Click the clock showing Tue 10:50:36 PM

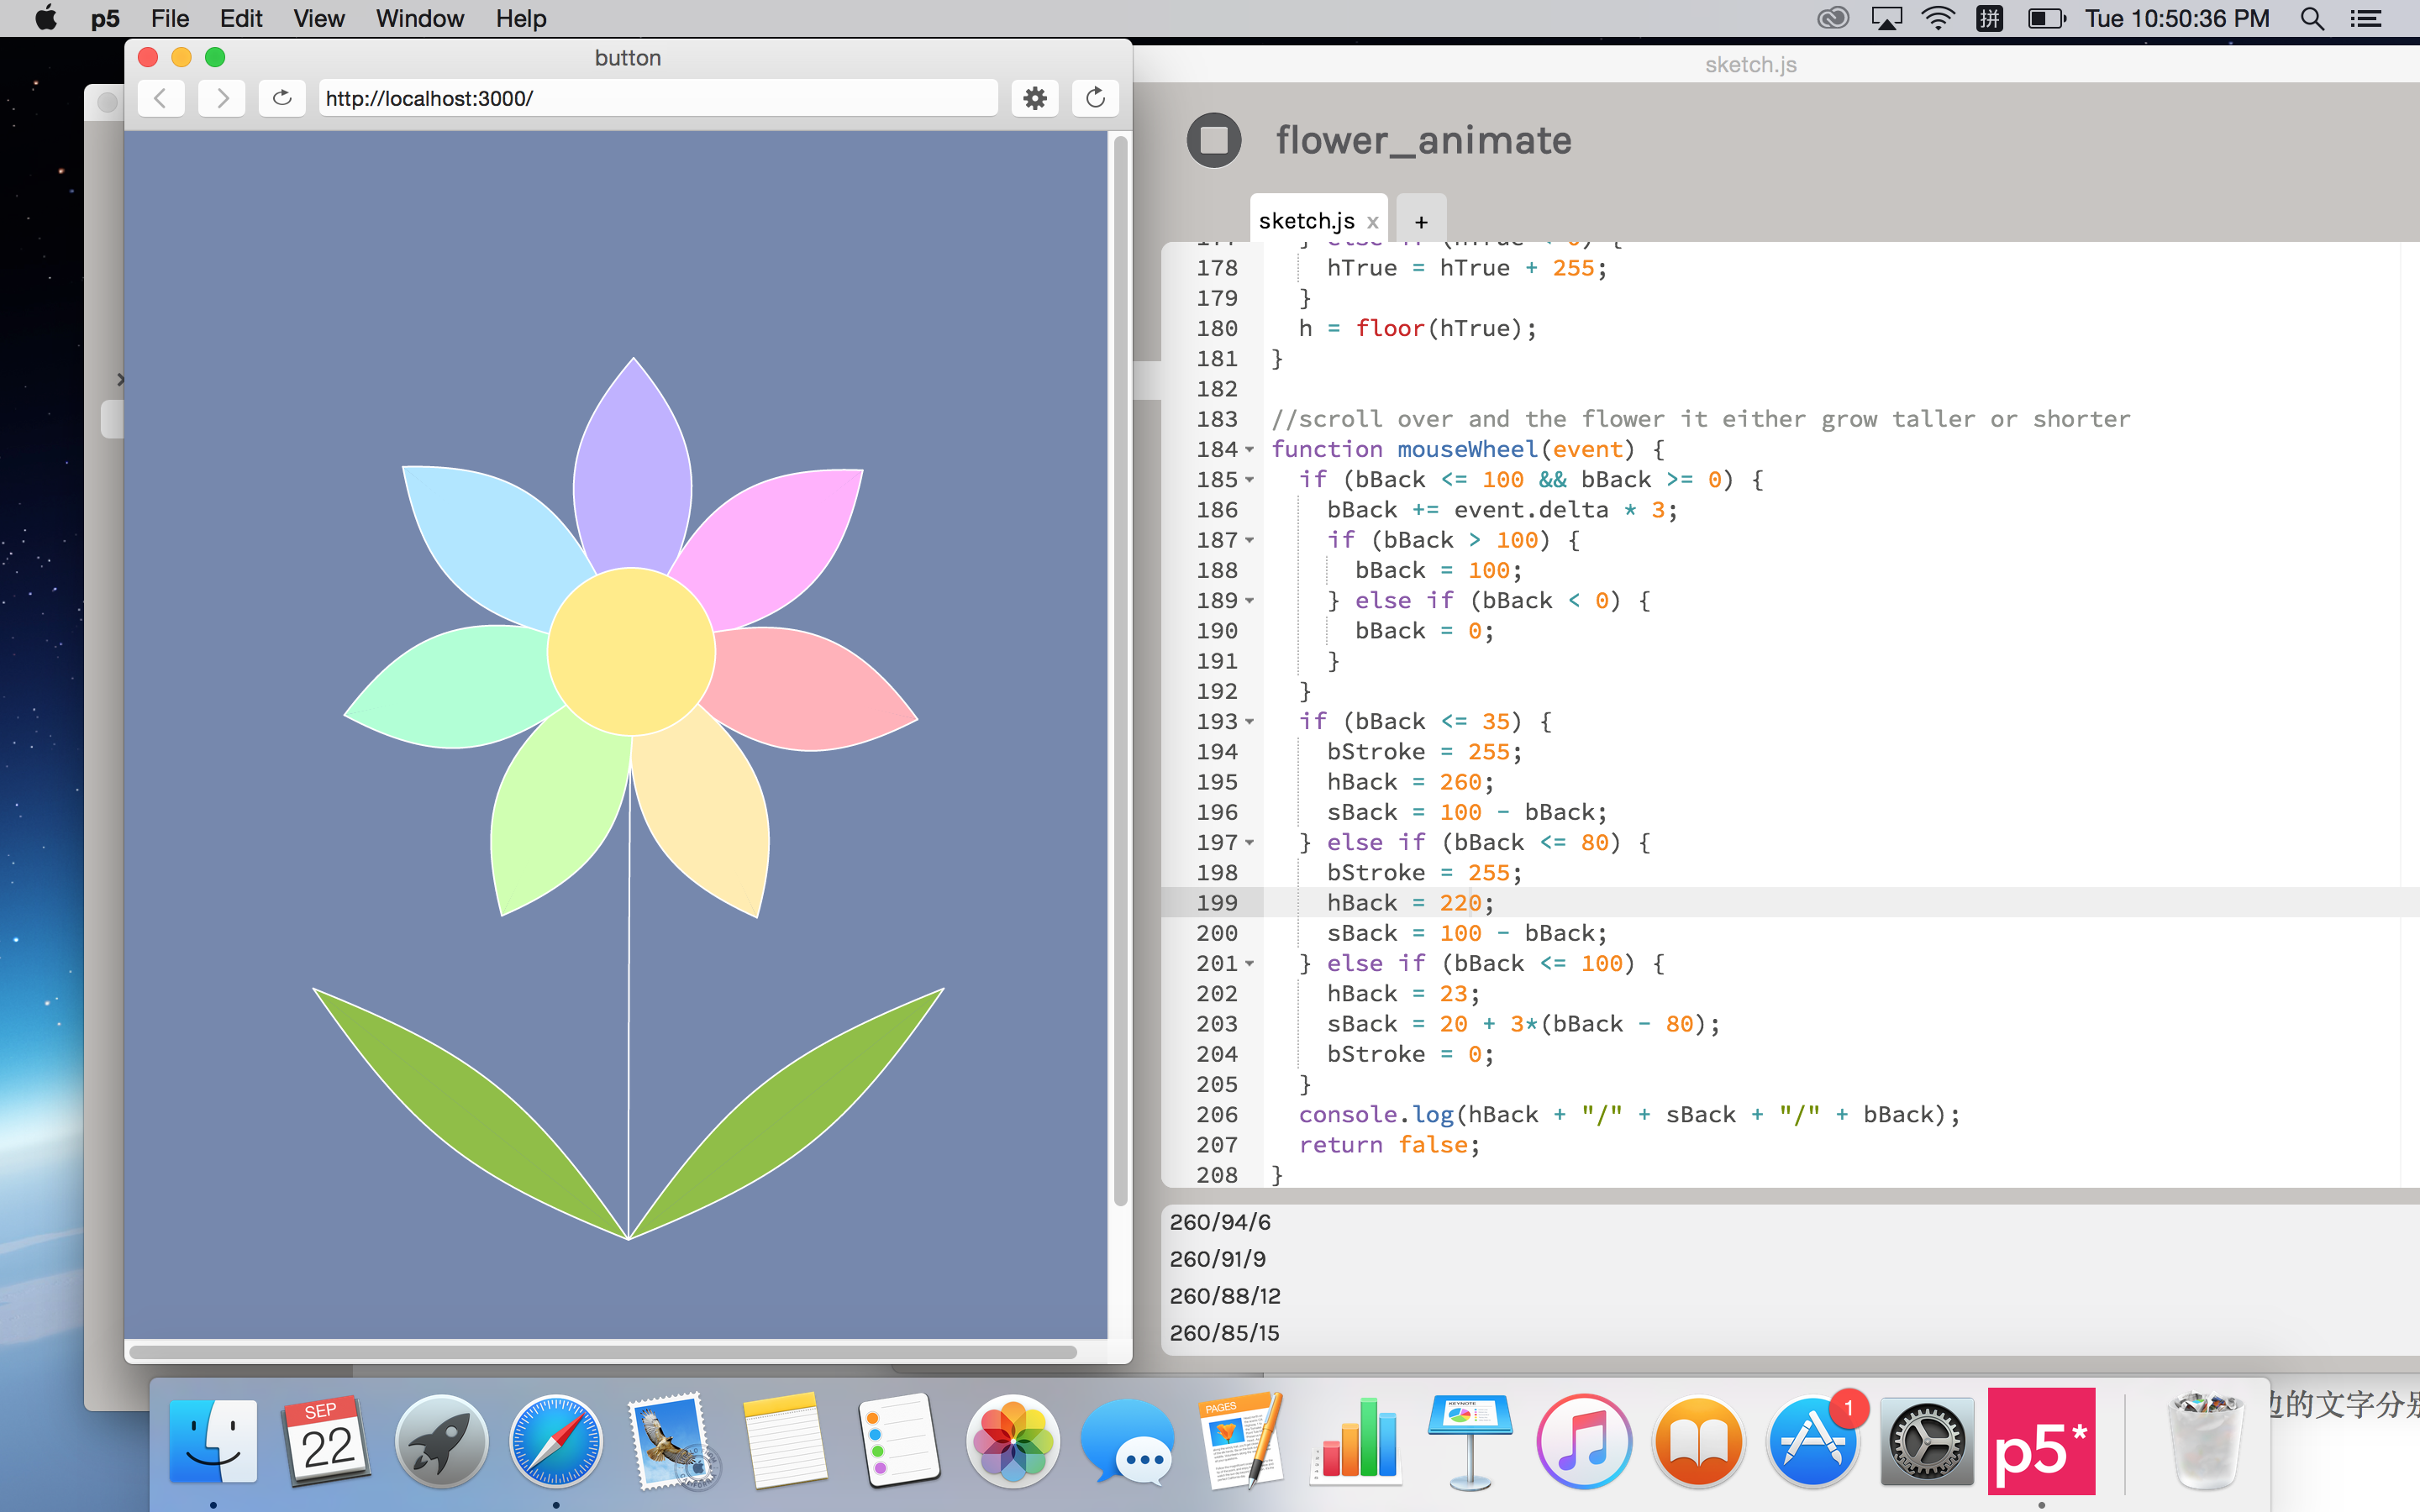(2177, 18)
